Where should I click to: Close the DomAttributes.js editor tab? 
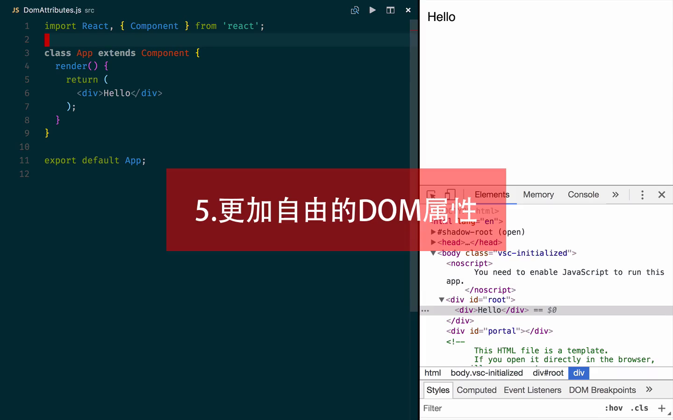[x=408, y=10]
